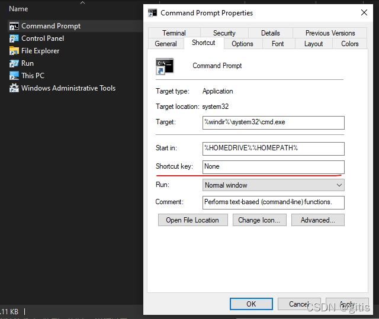379x319 pixels.
Task: Open the Security tab
Action: [224, 33]
